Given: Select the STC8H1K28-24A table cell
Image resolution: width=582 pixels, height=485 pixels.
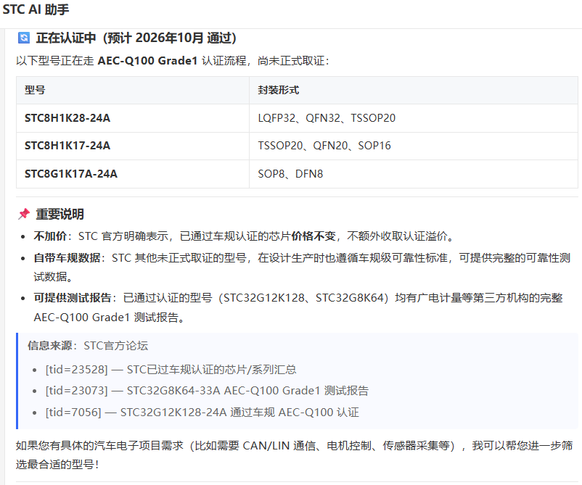Looking at the screenshot, I should tap(133, 118).
